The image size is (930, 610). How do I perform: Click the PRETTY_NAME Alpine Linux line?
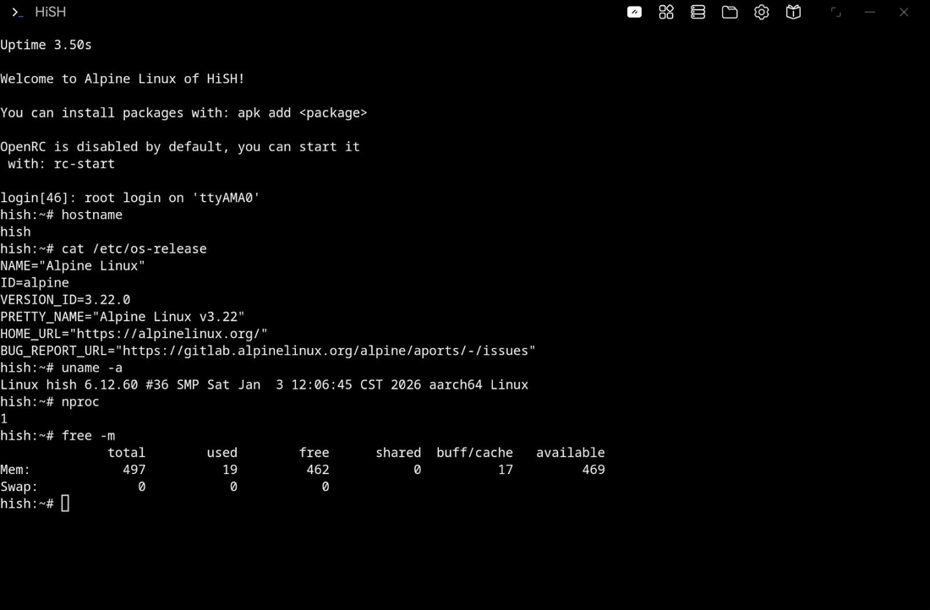click(x=122, y=316)
